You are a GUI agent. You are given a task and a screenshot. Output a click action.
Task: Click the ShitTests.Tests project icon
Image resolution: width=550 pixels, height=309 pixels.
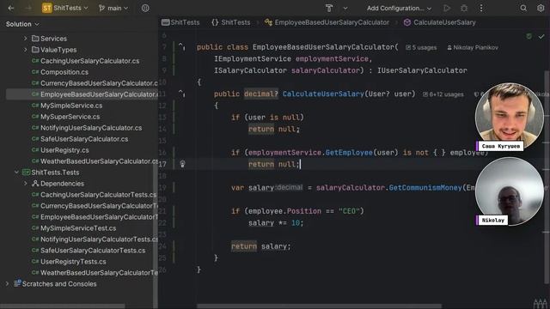(27, 173)
